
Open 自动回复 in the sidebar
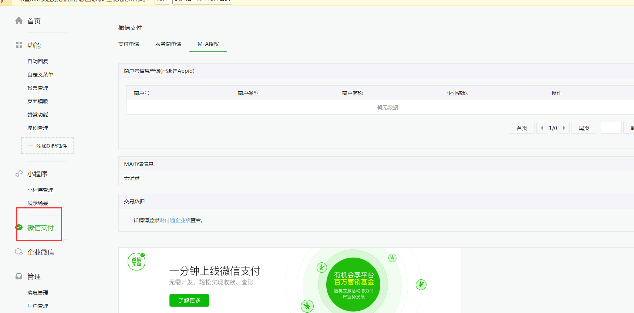tap(38, 61)
